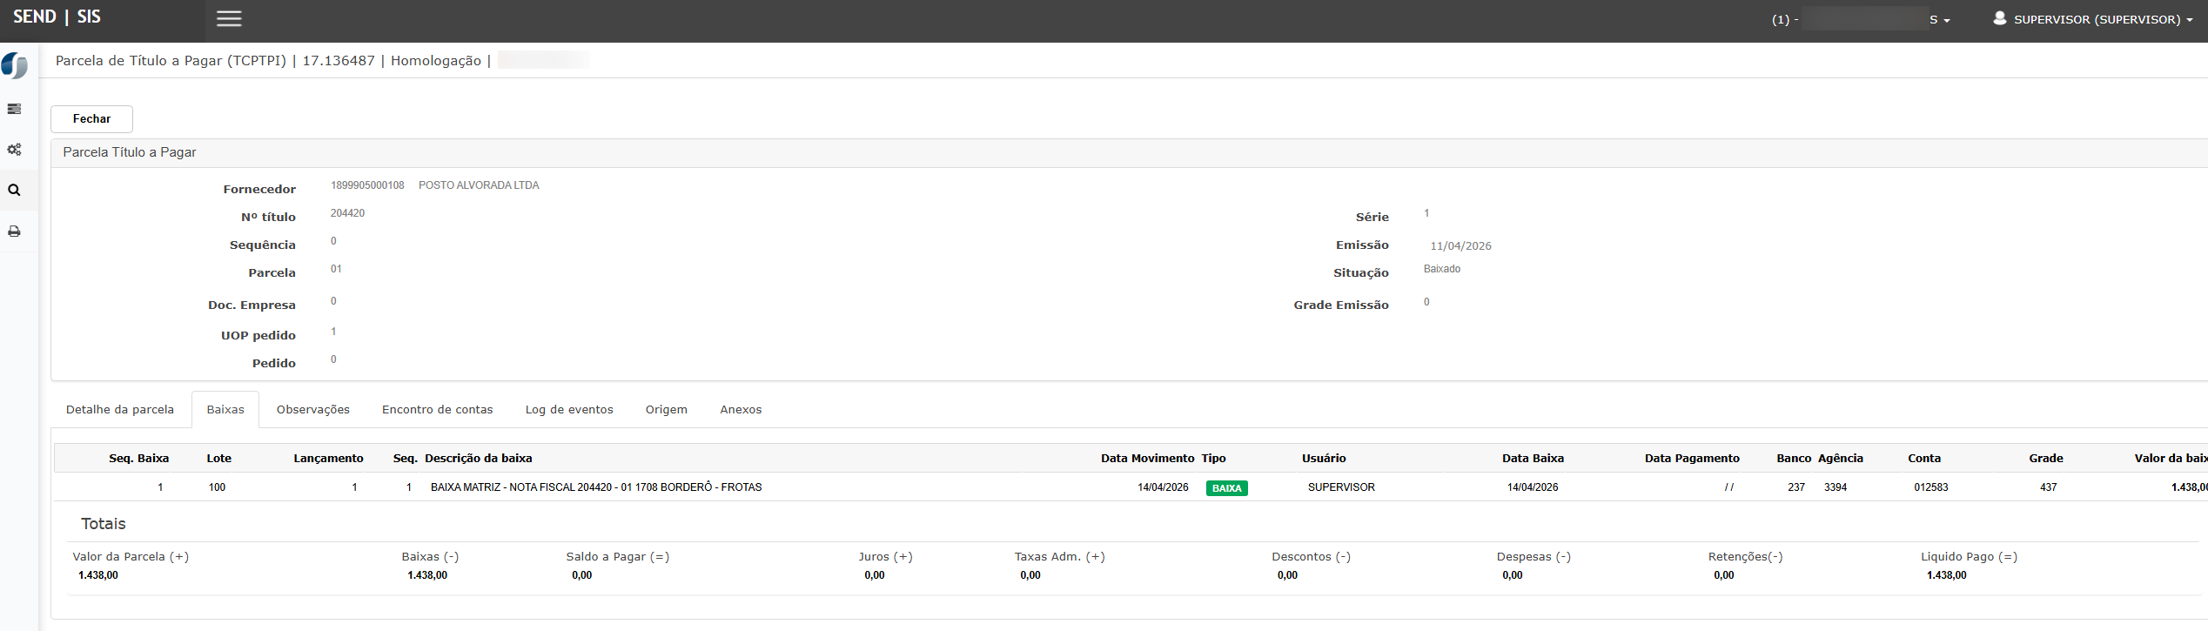This screenshot has width=2208, height=631.
Task: Select the Encontro de contas tab
Action: pyautogui.click(x=437, y=410)
